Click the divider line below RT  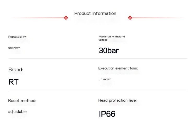tap(98, 90)
